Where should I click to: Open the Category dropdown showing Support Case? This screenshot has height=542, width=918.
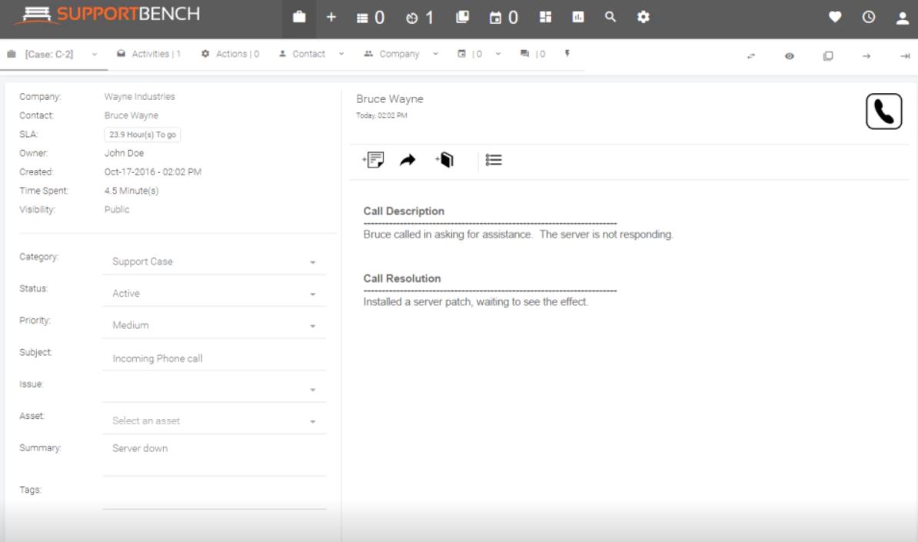(215, 261)
